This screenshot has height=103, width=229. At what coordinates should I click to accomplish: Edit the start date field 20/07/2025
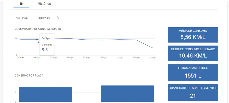pos(22,18)
